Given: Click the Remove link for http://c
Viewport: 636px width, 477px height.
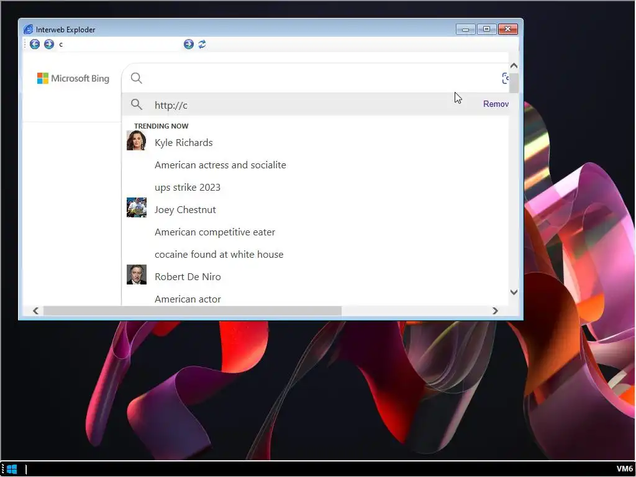Looking at the screenshot, I should click(x=496, y=104).
